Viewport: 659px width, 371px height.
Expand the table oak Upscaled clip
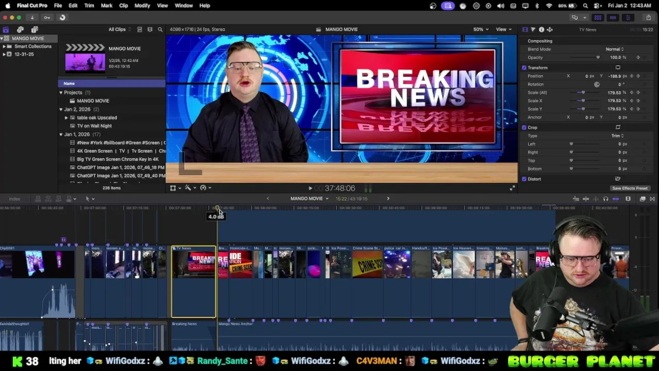click(66, 117)
